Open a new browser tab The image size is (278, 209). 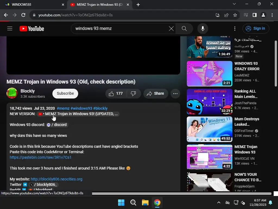138,5
